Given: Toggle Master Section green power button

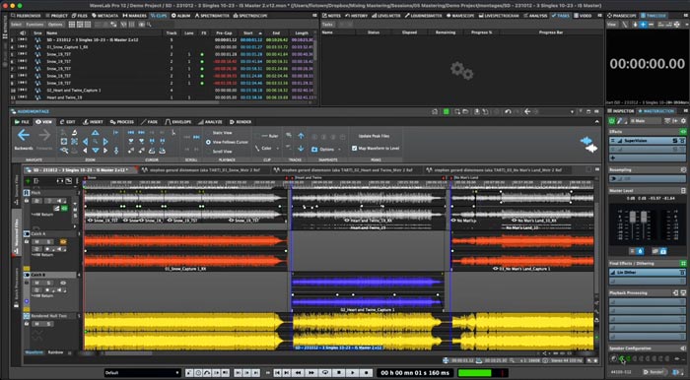Looking at the screenshot, I should (x=612, y=121).
